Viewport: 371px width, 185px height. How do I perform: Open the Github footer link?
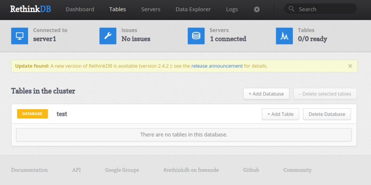(x=251, y=170)
